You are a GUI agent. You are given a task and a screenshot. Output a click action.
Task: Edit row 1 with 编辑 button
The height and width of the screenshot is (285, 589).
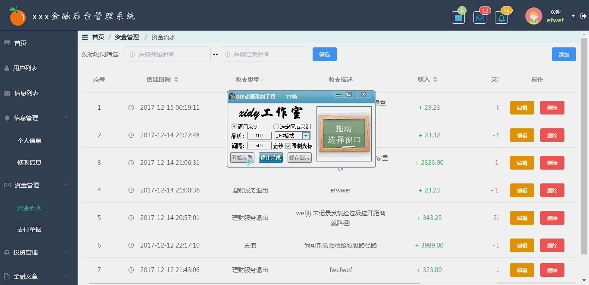[522, 108]
